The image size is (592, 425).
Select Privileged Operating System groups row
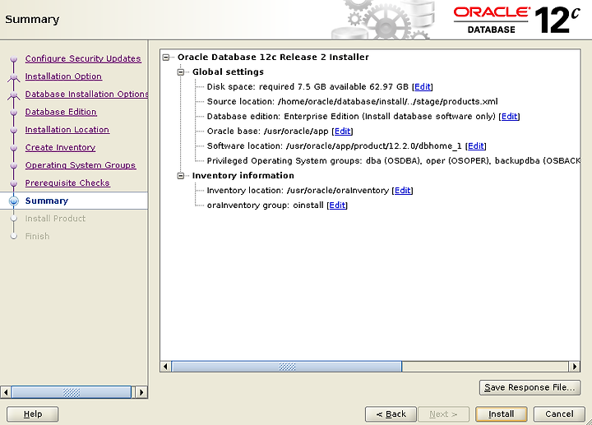[393, 161]
